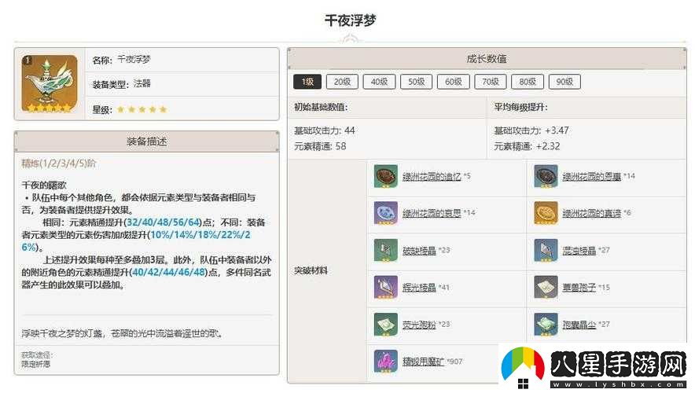Image resolution: width=695 pixels, height=393 pixels.
Task: Click the 精锻用魔矿 purple ore icon
Action: point(385,361)
